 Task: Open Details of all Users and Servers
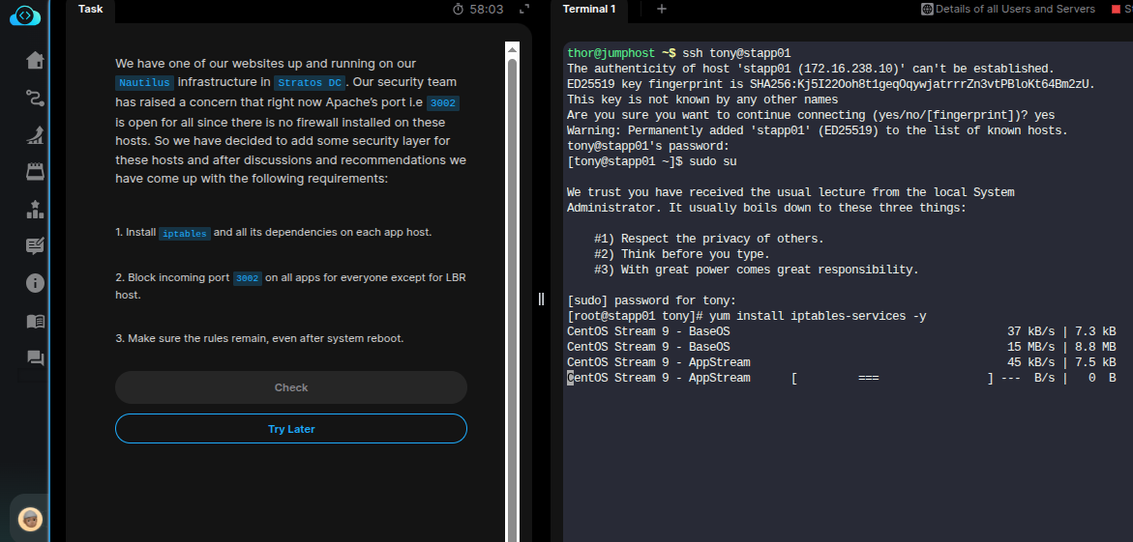tap(1007, 9)
